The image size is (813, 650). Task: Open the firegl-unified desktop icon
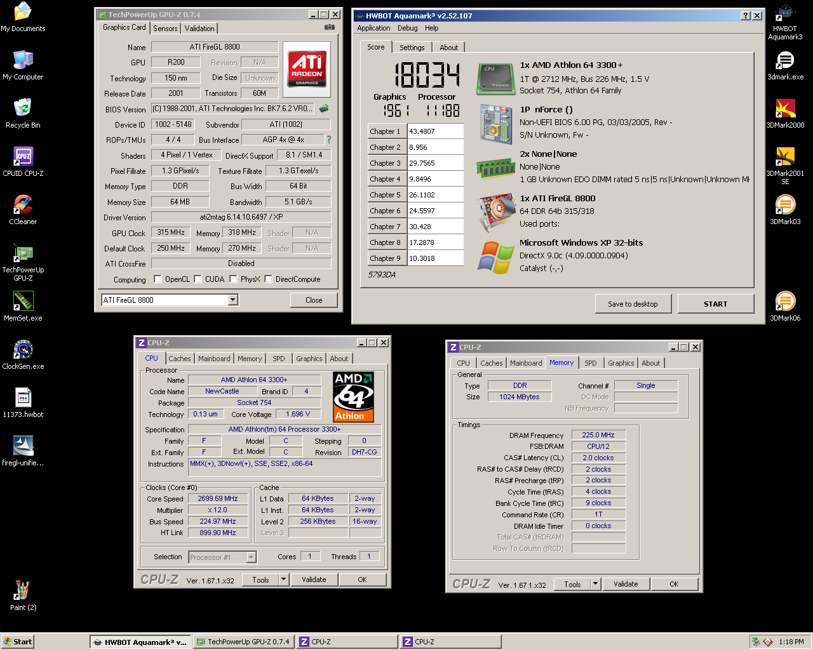(23, 451)
